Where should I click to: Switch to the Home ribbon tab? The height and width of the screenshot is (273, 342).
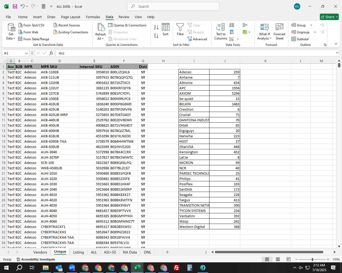pyautogui.click(x=23, y=17)
